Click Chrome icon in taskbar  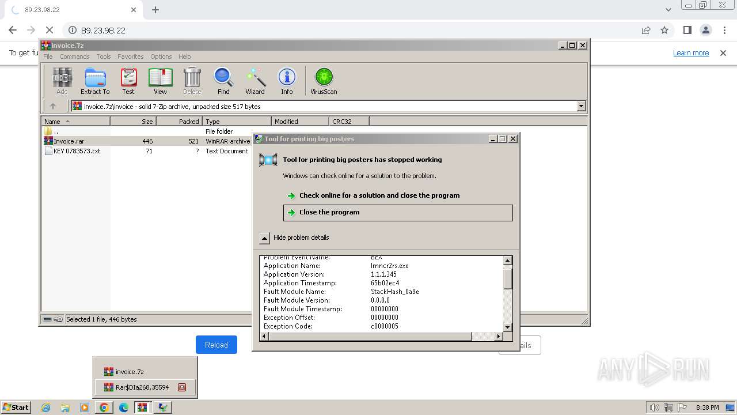[104, 408]
